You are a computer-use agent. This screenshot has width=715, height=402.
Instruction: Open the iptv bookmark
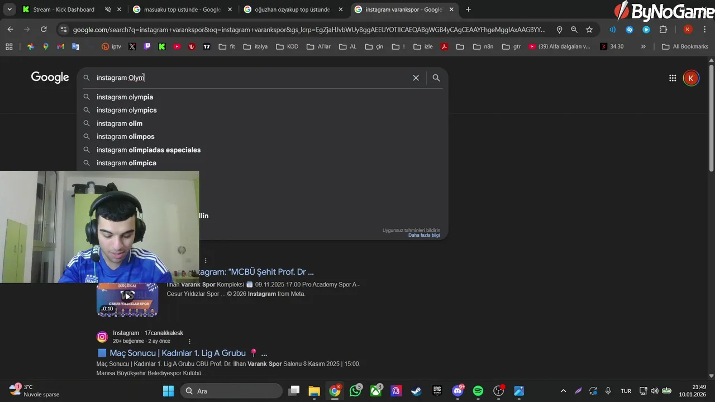pyautogui.click(x=111, y=46)
